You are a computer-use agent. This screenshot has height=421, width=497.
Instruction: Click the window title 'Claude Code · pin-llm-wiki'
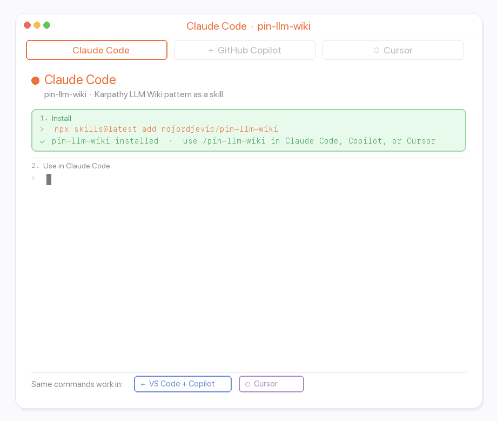coord(248,26)
